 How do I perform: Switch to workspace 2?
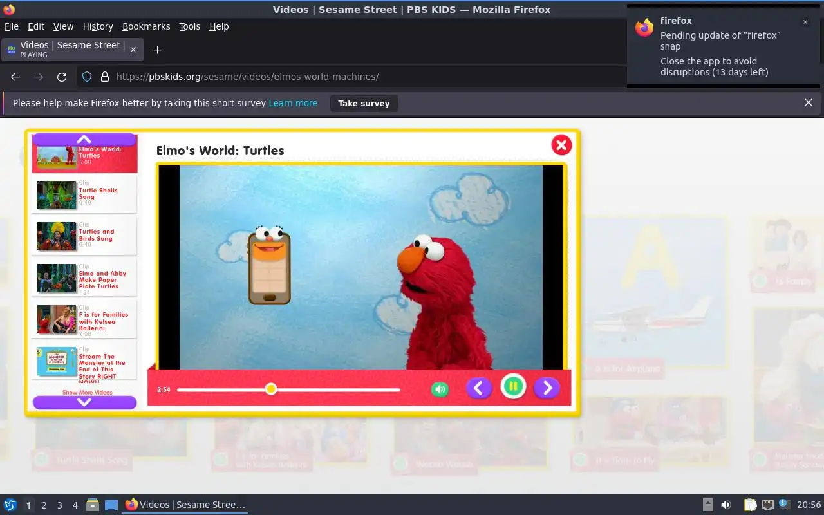point(44,505)
